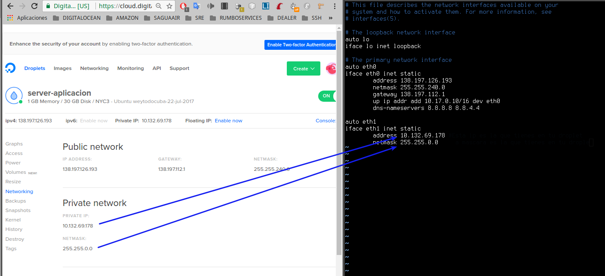The height and width of the screenshot is (276, 605).
Task: Open AMAZON bookmarks folder
Action: coord(122,18)
